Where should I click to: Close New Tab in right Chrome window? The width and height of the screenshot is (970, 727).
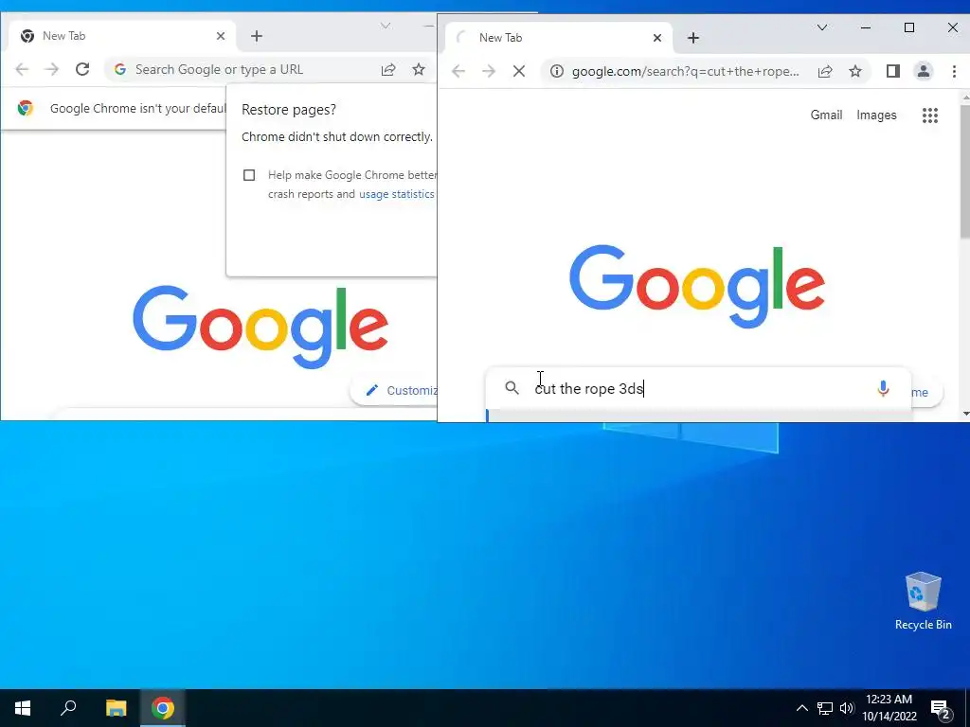point(657,38)
